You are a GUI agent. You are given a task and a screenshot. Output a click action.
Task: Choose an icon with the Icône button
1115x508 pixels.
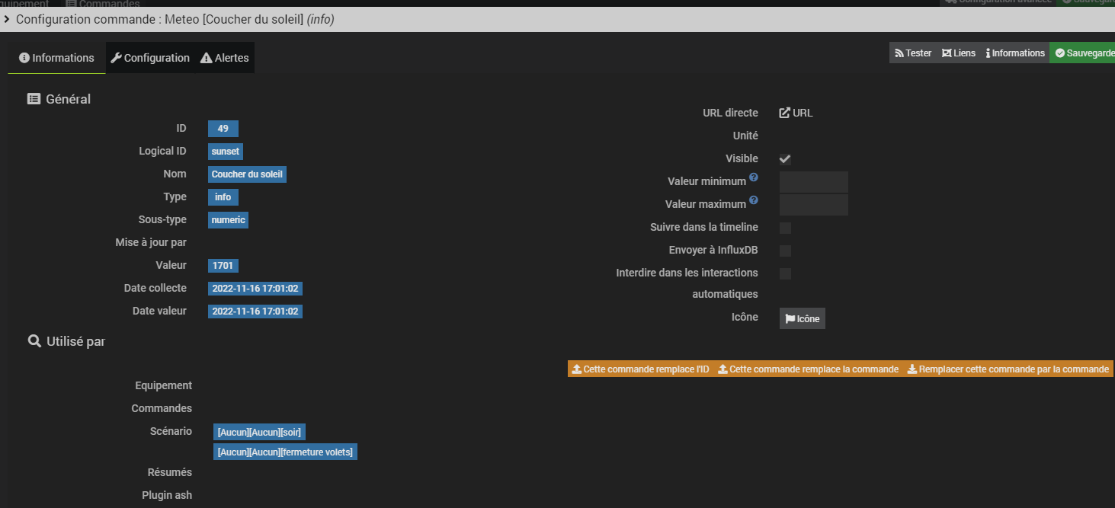(803, 318)
